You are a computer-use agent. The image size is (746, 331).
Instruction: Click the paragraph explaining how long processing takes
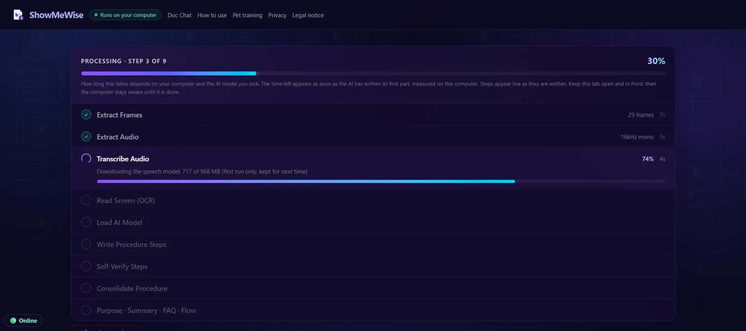click(369, 88)
